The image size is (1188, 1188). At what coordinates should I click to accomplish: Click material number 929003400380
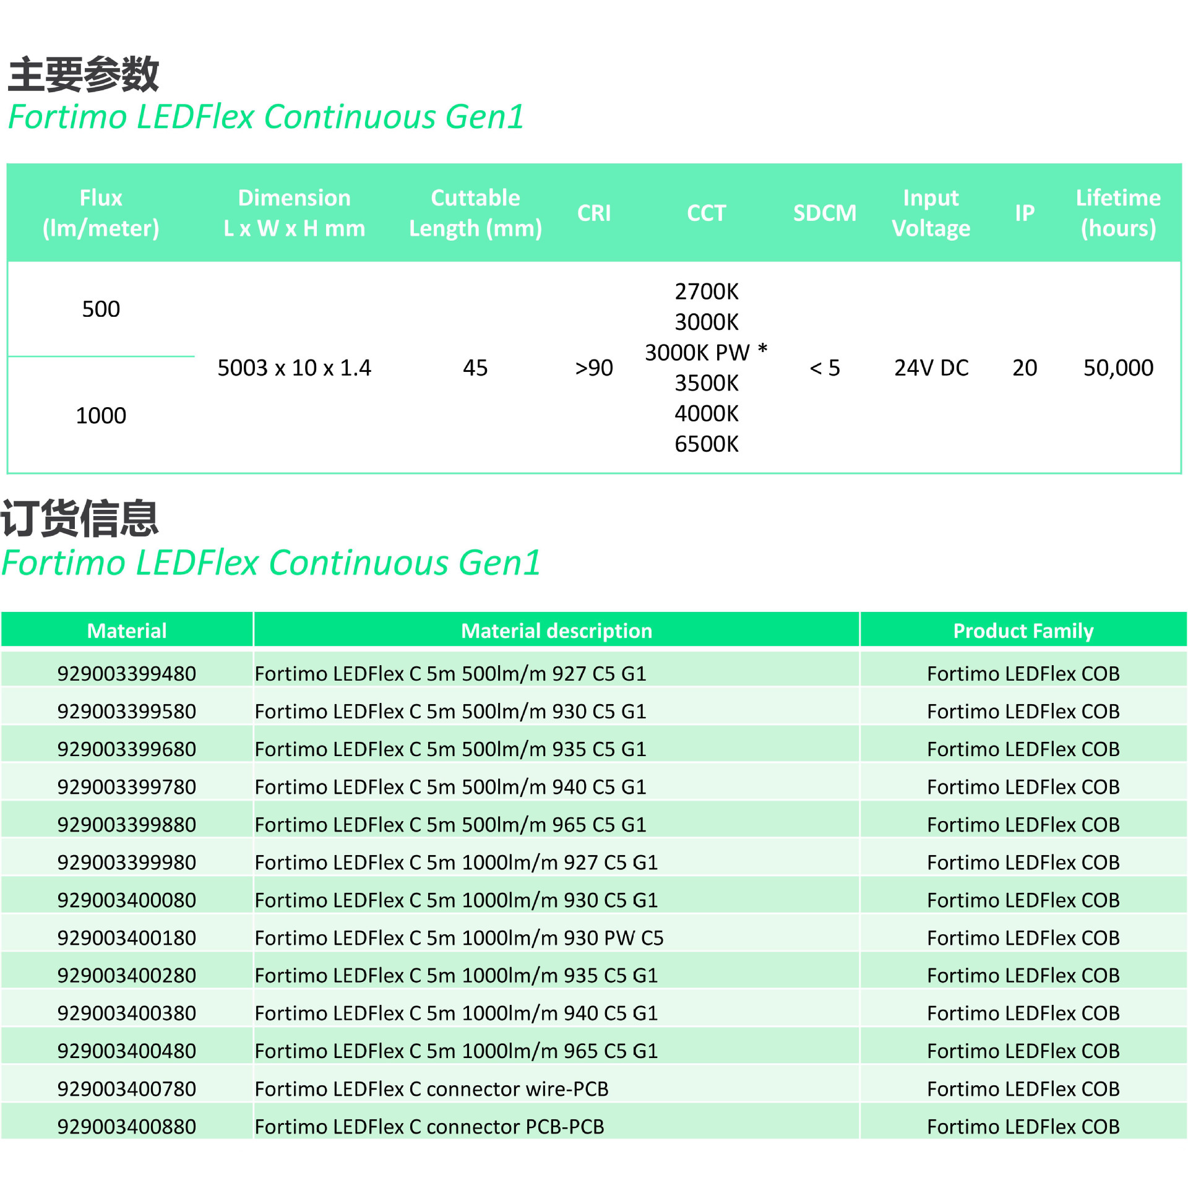127,1013
